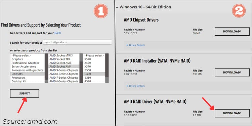Select B550 in the chipset model list

coord(94,70)
